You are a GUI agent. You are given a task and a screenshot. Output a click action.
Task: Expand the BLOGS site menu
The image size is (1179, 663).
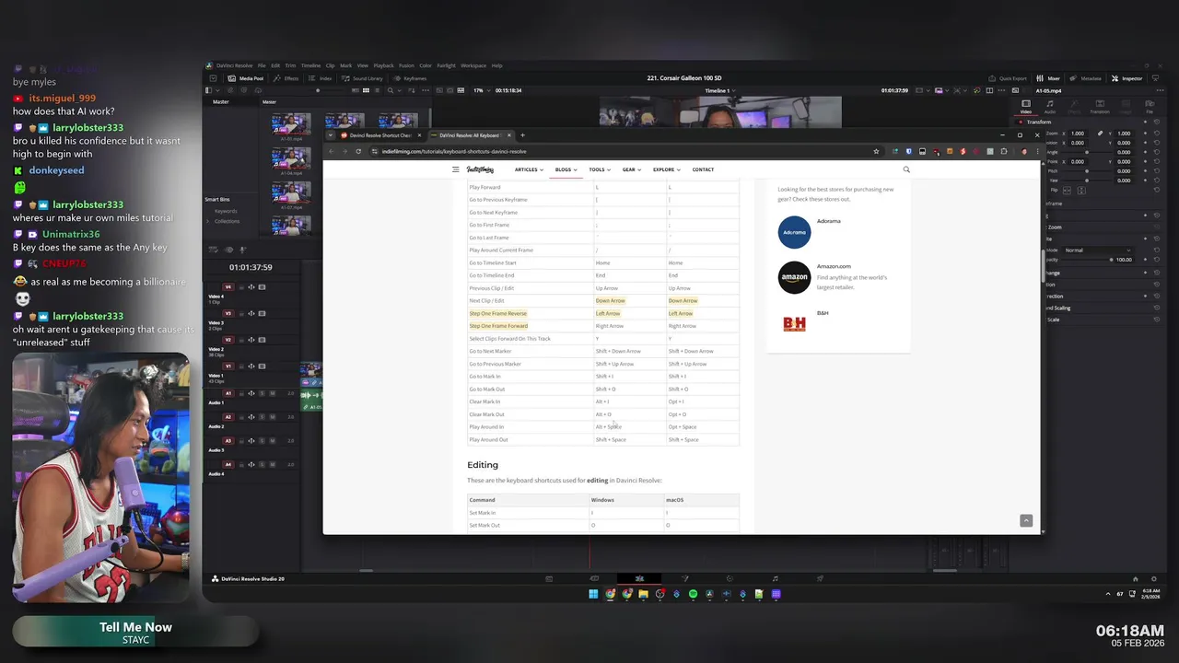pyautogui.click(x=566, y=169)
